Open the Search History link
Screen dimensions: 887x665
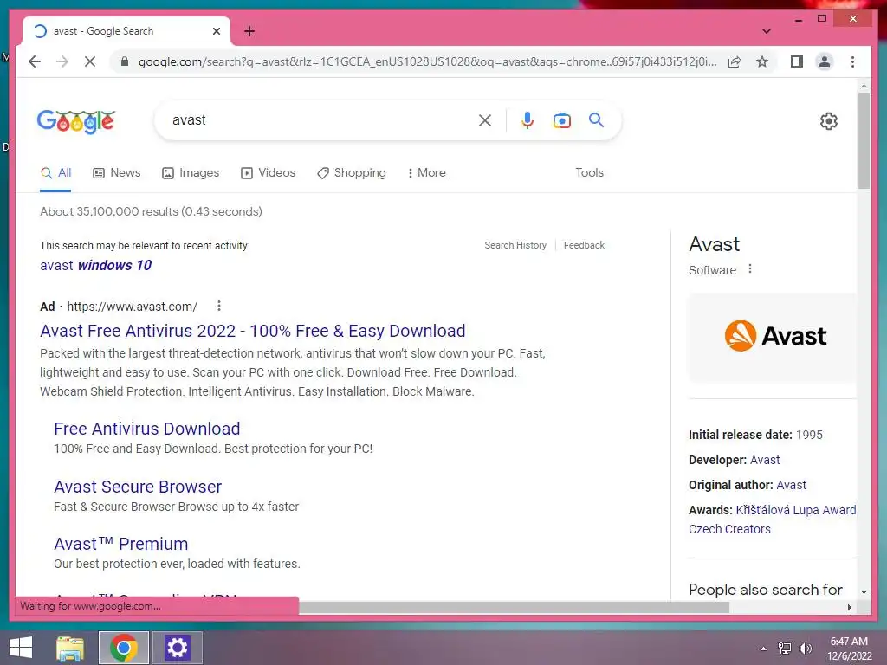[515, 245]
